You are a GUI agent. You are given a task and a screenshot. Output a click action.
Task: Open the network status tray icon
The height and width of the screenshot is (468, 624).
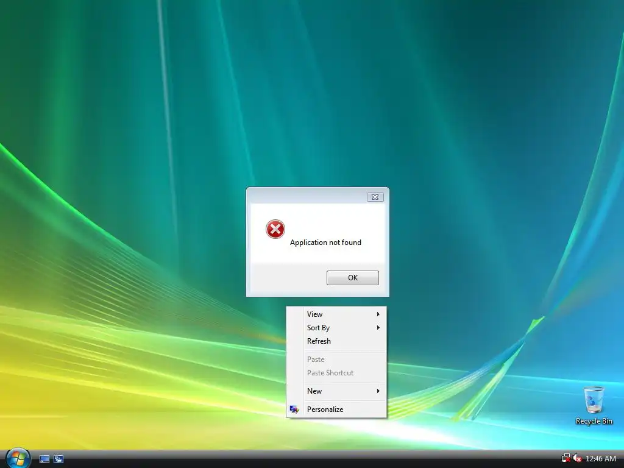tap(565, 458)
